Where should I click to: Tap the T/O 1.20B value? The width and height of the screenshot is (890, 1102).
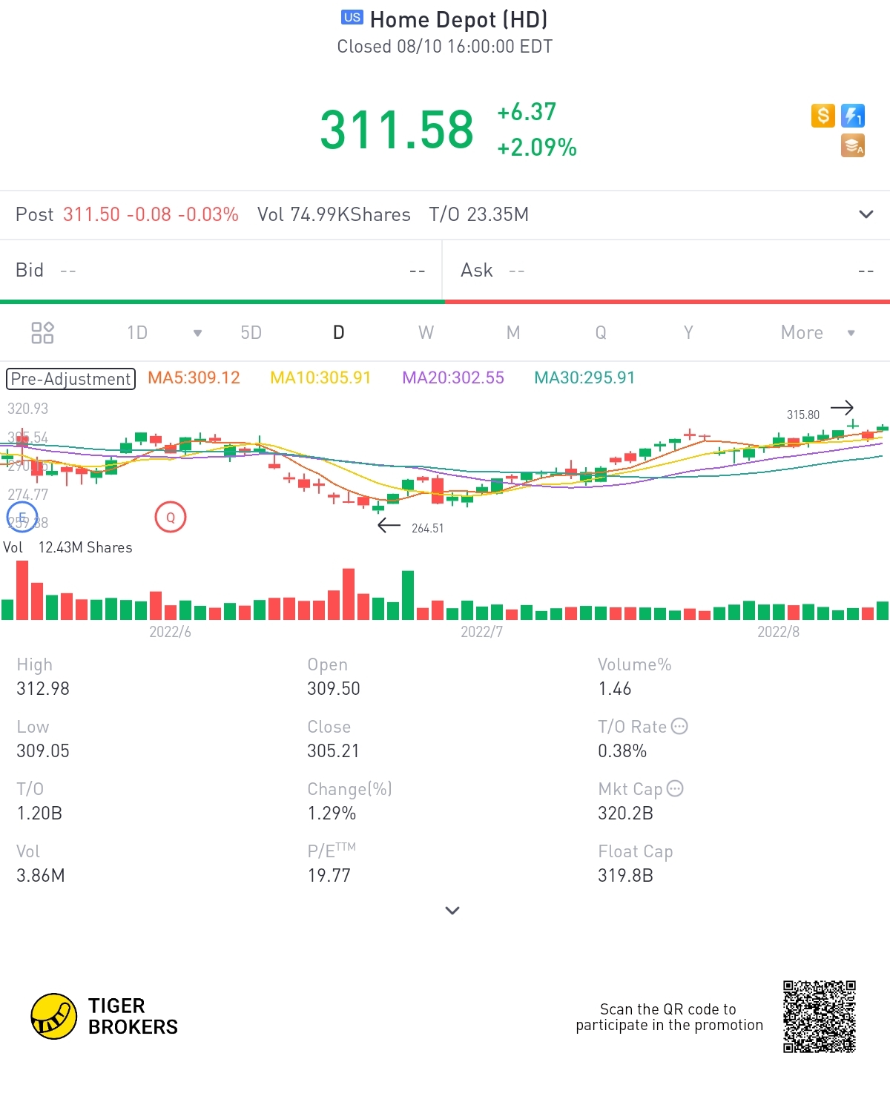pos(39,813)
